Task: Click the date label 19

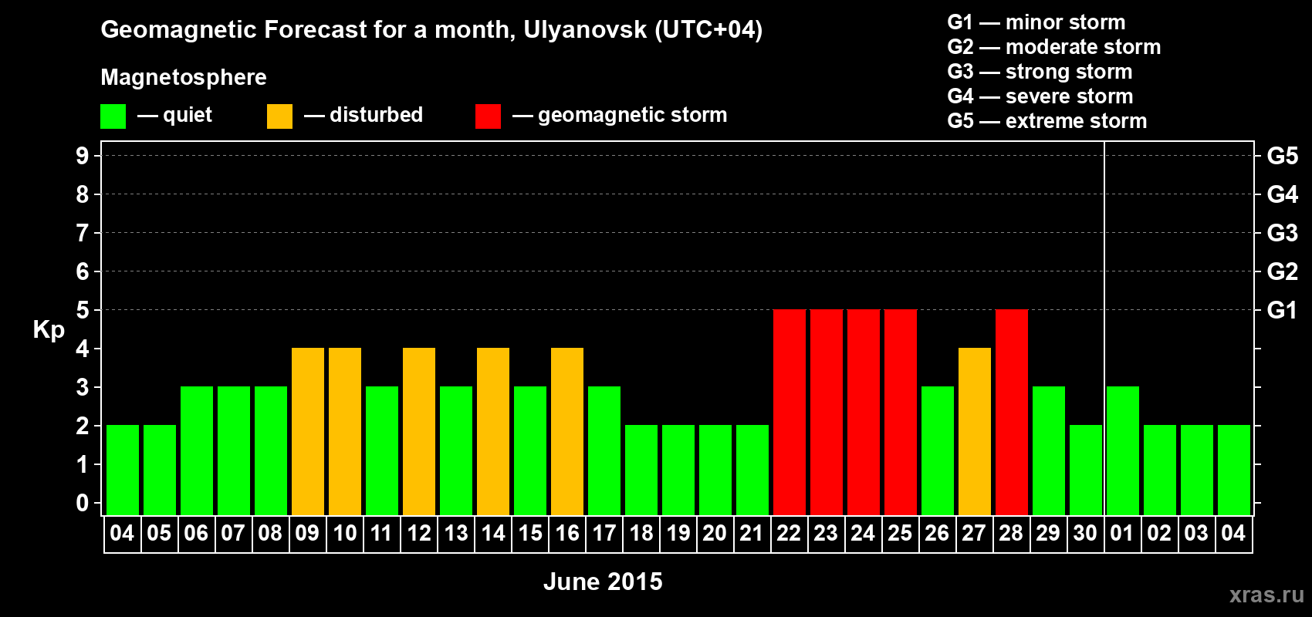Action: (x=678, y=534)
